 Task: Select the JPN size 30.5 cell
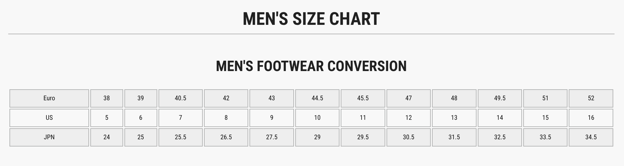tap(409, 137)
